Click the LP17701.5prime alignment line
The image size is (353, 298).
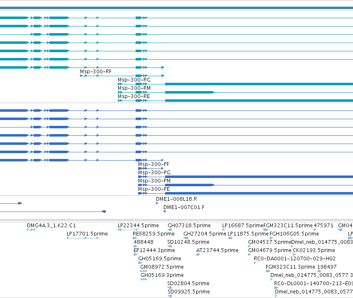tap(83, 238)
